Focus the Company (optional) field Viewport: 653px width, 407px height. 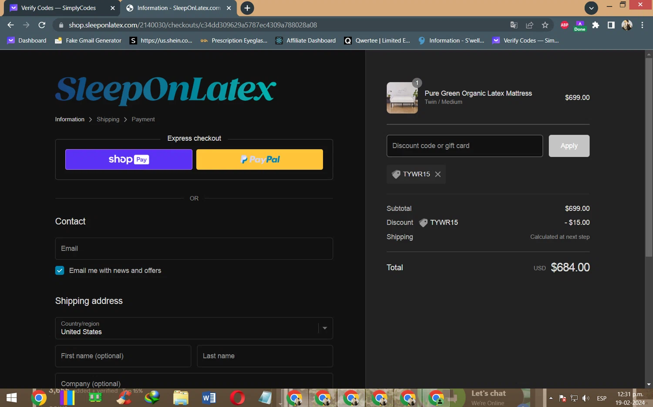click(194, 381)
